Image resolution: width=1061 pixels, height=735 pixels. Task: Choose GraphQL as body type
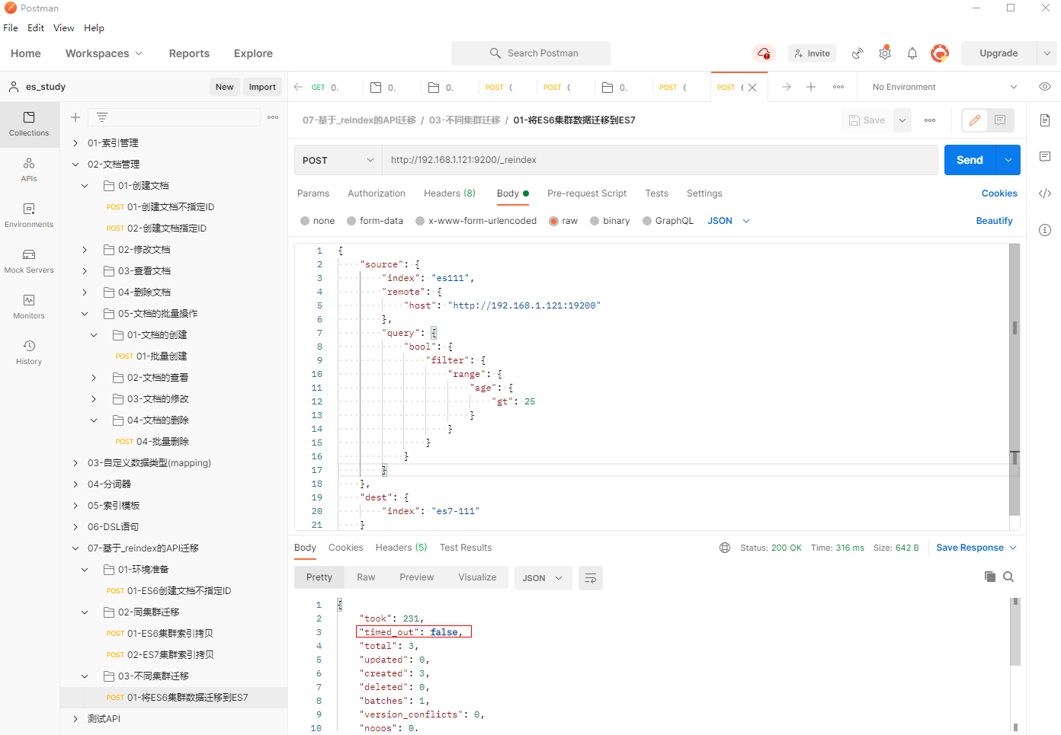point(647,221)
